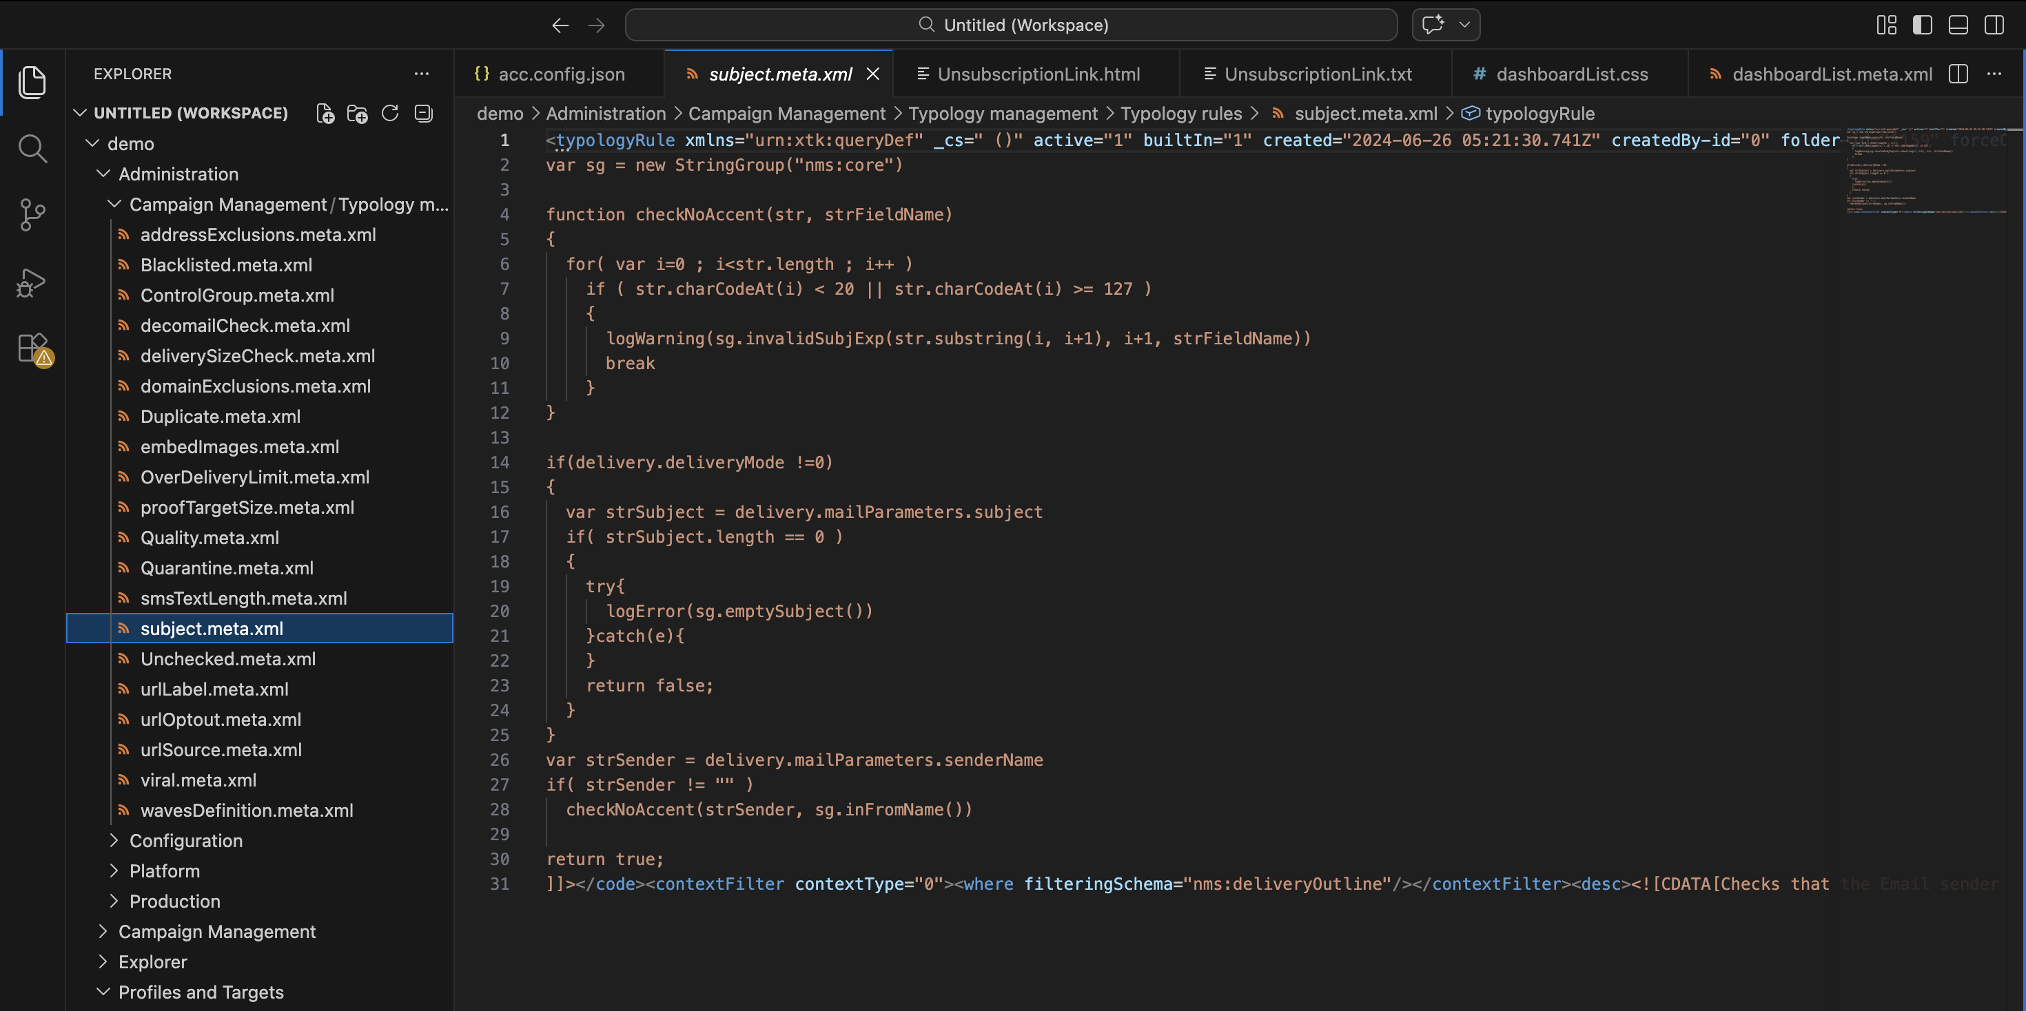Viewport: 2026px width, 1011px height.
Task: Toggle the secondary side bar visibility
Action: [x=1994, y=25]
